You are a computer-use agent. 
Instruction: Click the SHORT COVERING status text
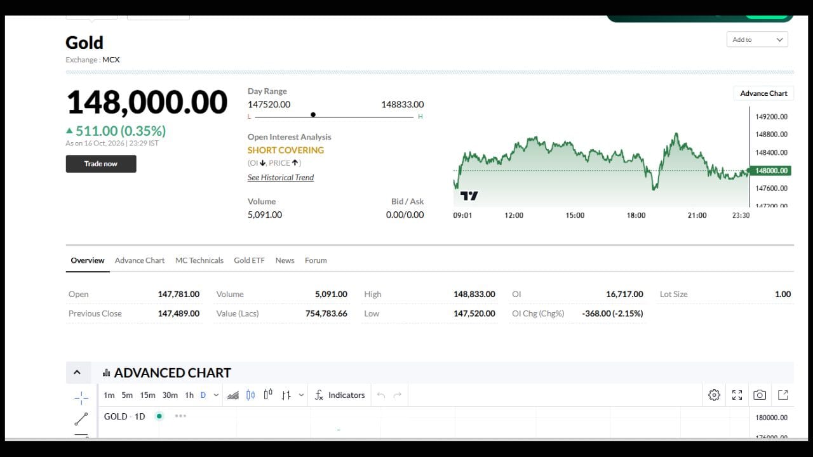tap(286, 150)
